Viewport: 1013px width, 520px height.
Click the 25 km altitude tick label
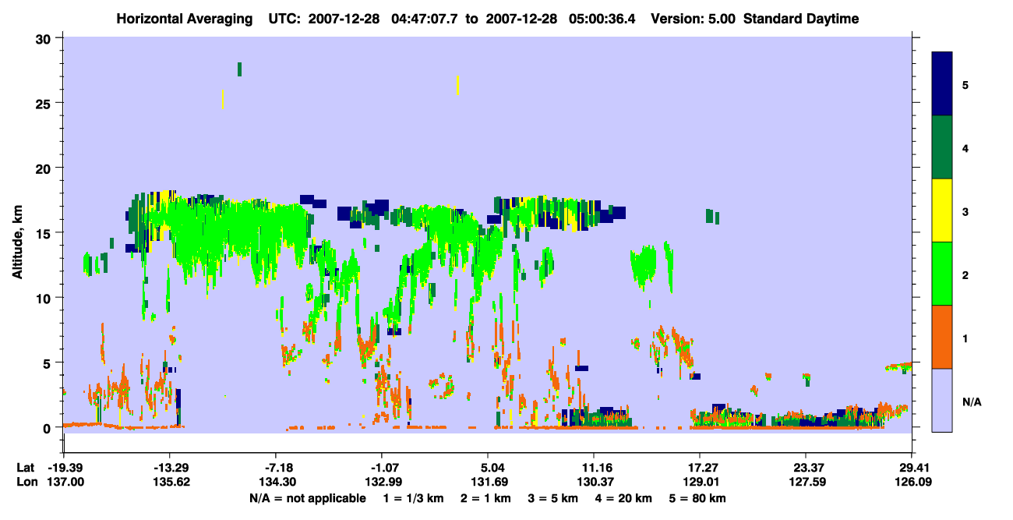[45, 103]
